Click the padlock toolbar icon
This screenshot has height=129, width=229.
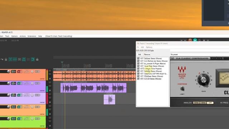point(37,59)
